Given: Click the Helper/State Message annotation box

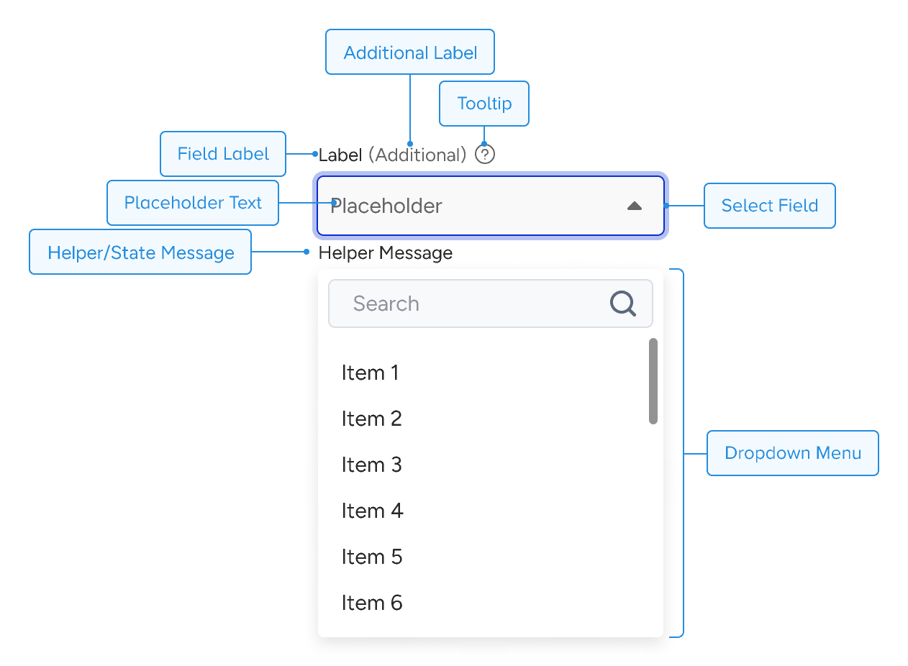Looking at the screenshot, I should pyautogui.click(x=140, y=252).
